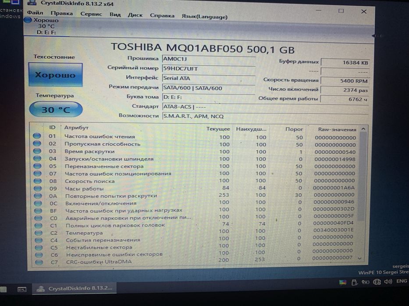
Task: Click the transfer mode field SATA/600
Action: 209,88
